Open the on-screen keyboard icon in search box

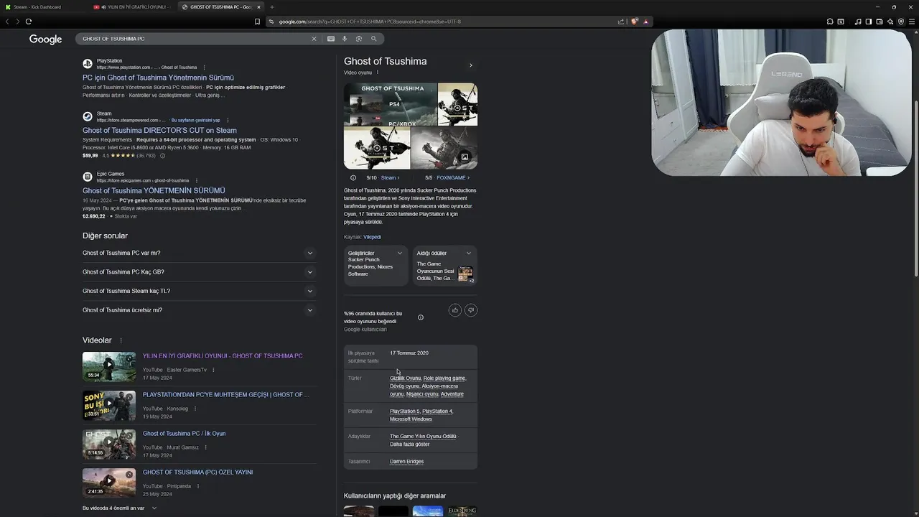pyautogui.click(x=331, y=39)
